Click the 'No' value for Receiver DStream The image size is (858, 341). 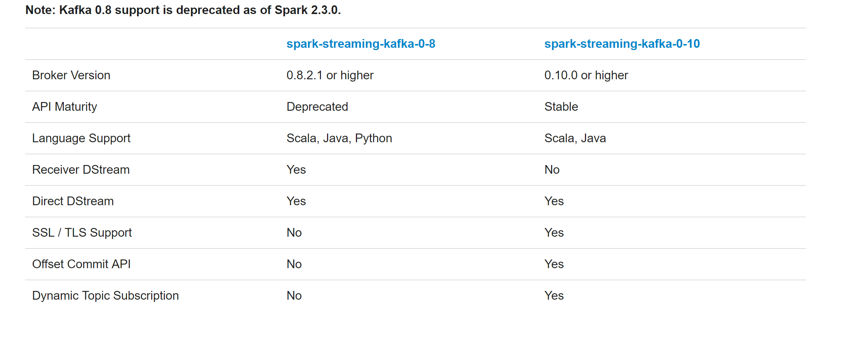552,170
